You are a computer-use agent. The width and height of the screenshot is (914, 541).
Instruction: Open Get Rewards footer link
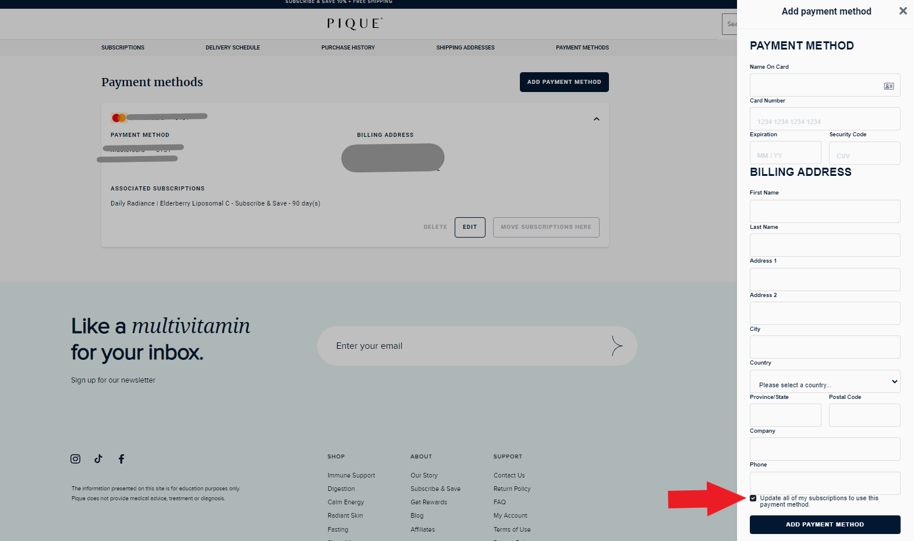pyautogui.click(x=429, y=503)
